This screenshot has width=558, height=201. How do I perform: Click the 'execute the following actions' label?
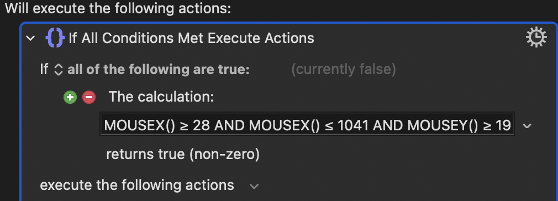click(137, 185)
